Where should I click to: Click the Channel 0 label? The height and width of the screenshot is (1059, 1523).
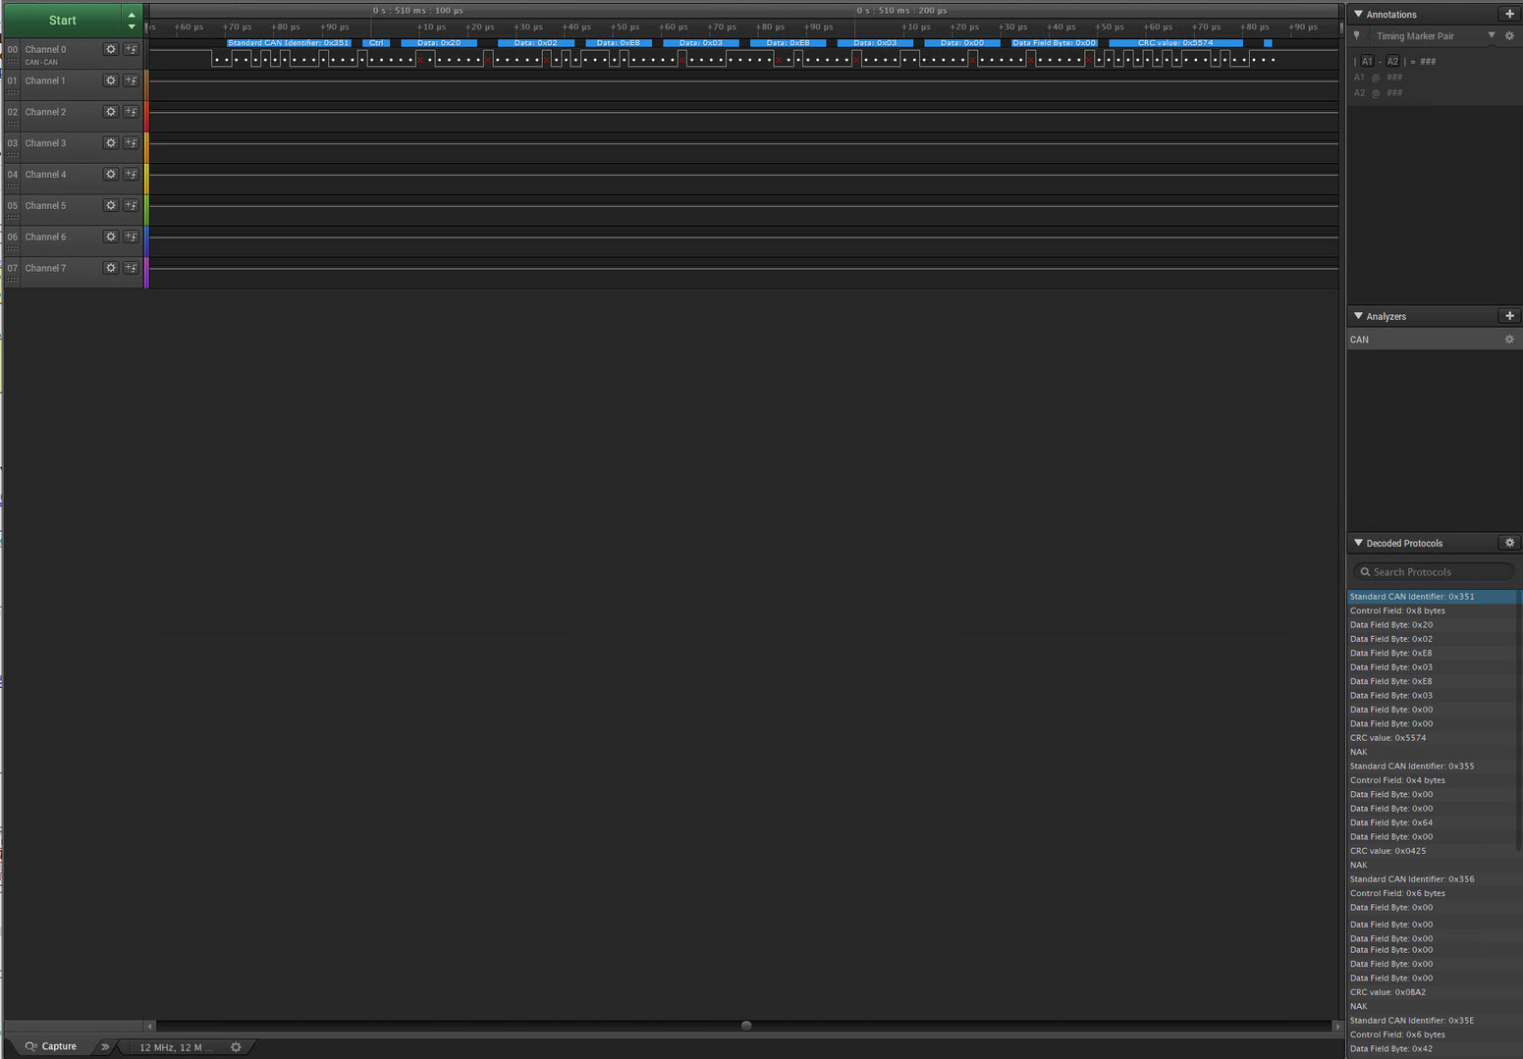tap(45, 49)
